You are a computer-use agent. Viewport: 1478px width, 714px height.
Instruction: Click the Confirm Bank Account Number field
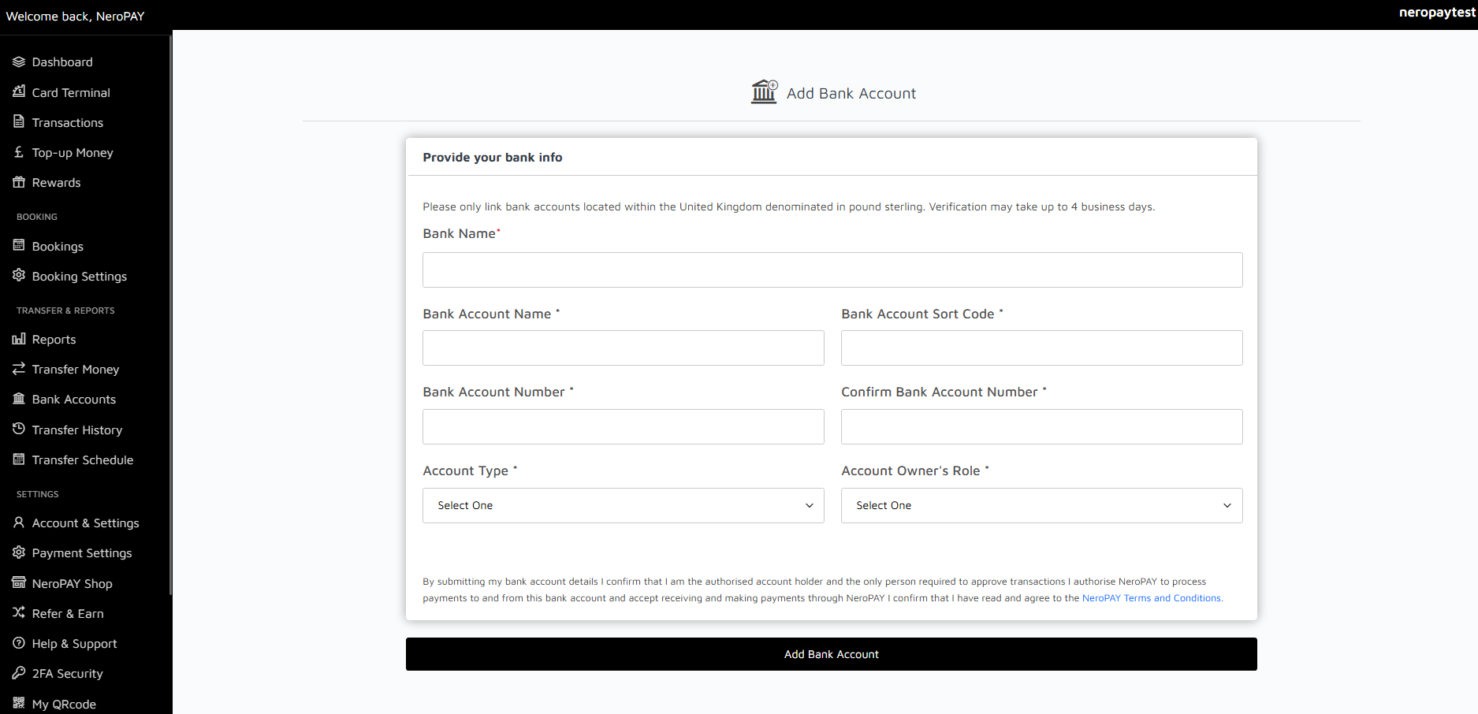click(x=1041, y=426)
